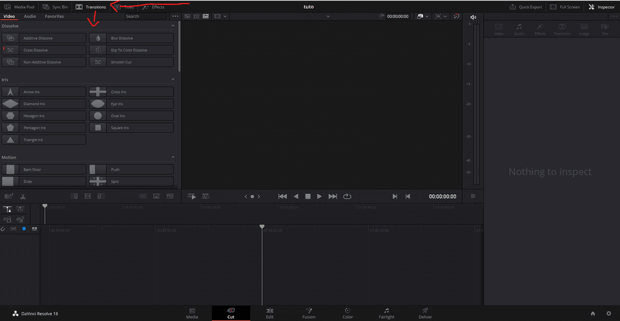Switch viewer to timeline mode
This screenshot has height=321, width=620.
tap(206, 16)
